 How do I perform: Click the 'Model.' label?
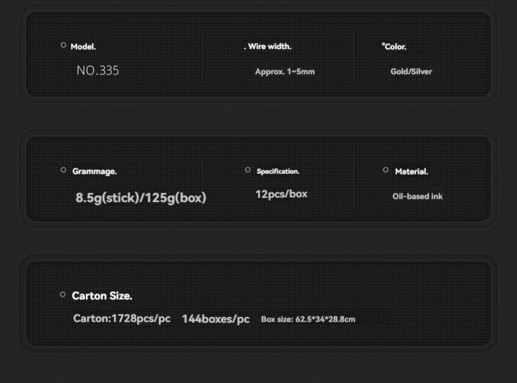coord(83,47)
